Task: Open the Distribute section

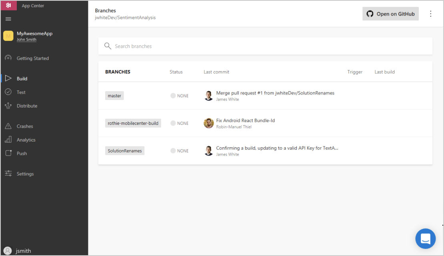Action: 27,106
